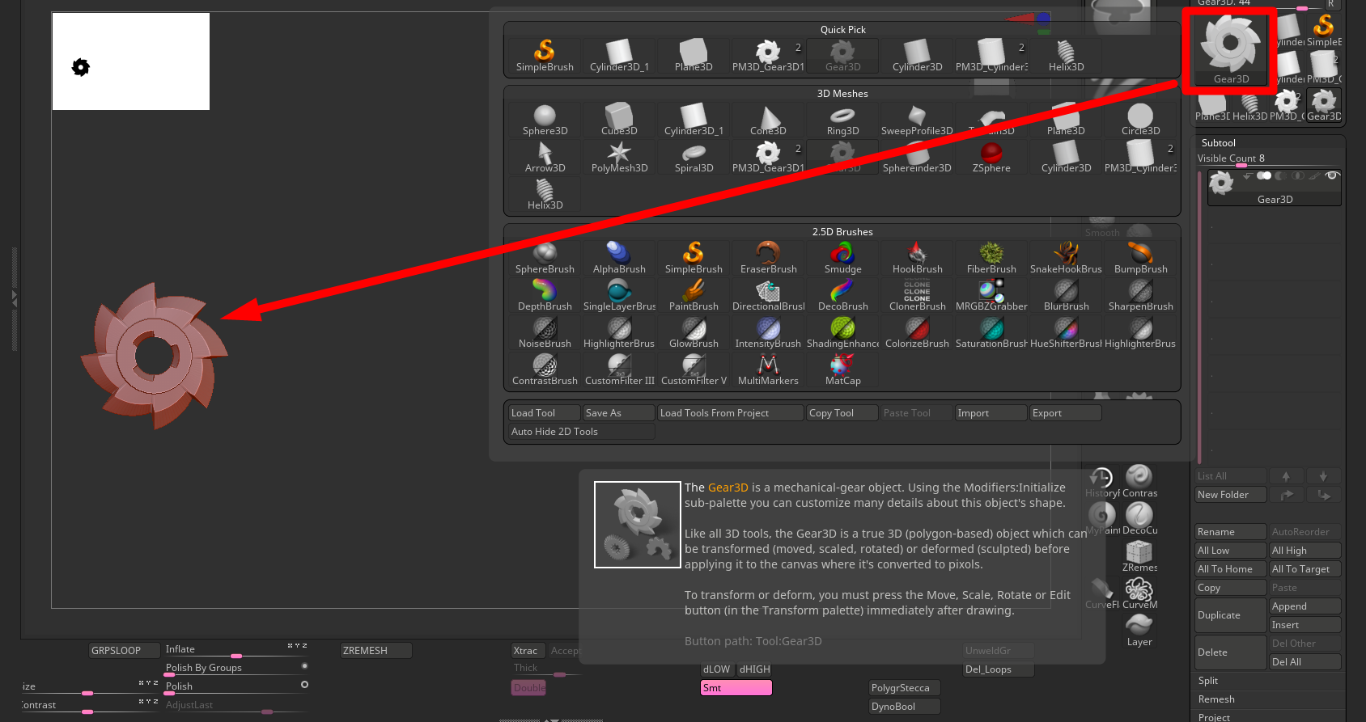Click the Copy Tool button

pos(842,413)
